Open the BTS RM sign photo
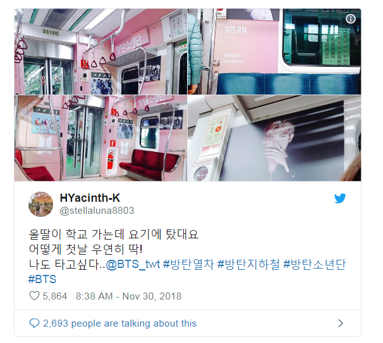 pos(274,52)
